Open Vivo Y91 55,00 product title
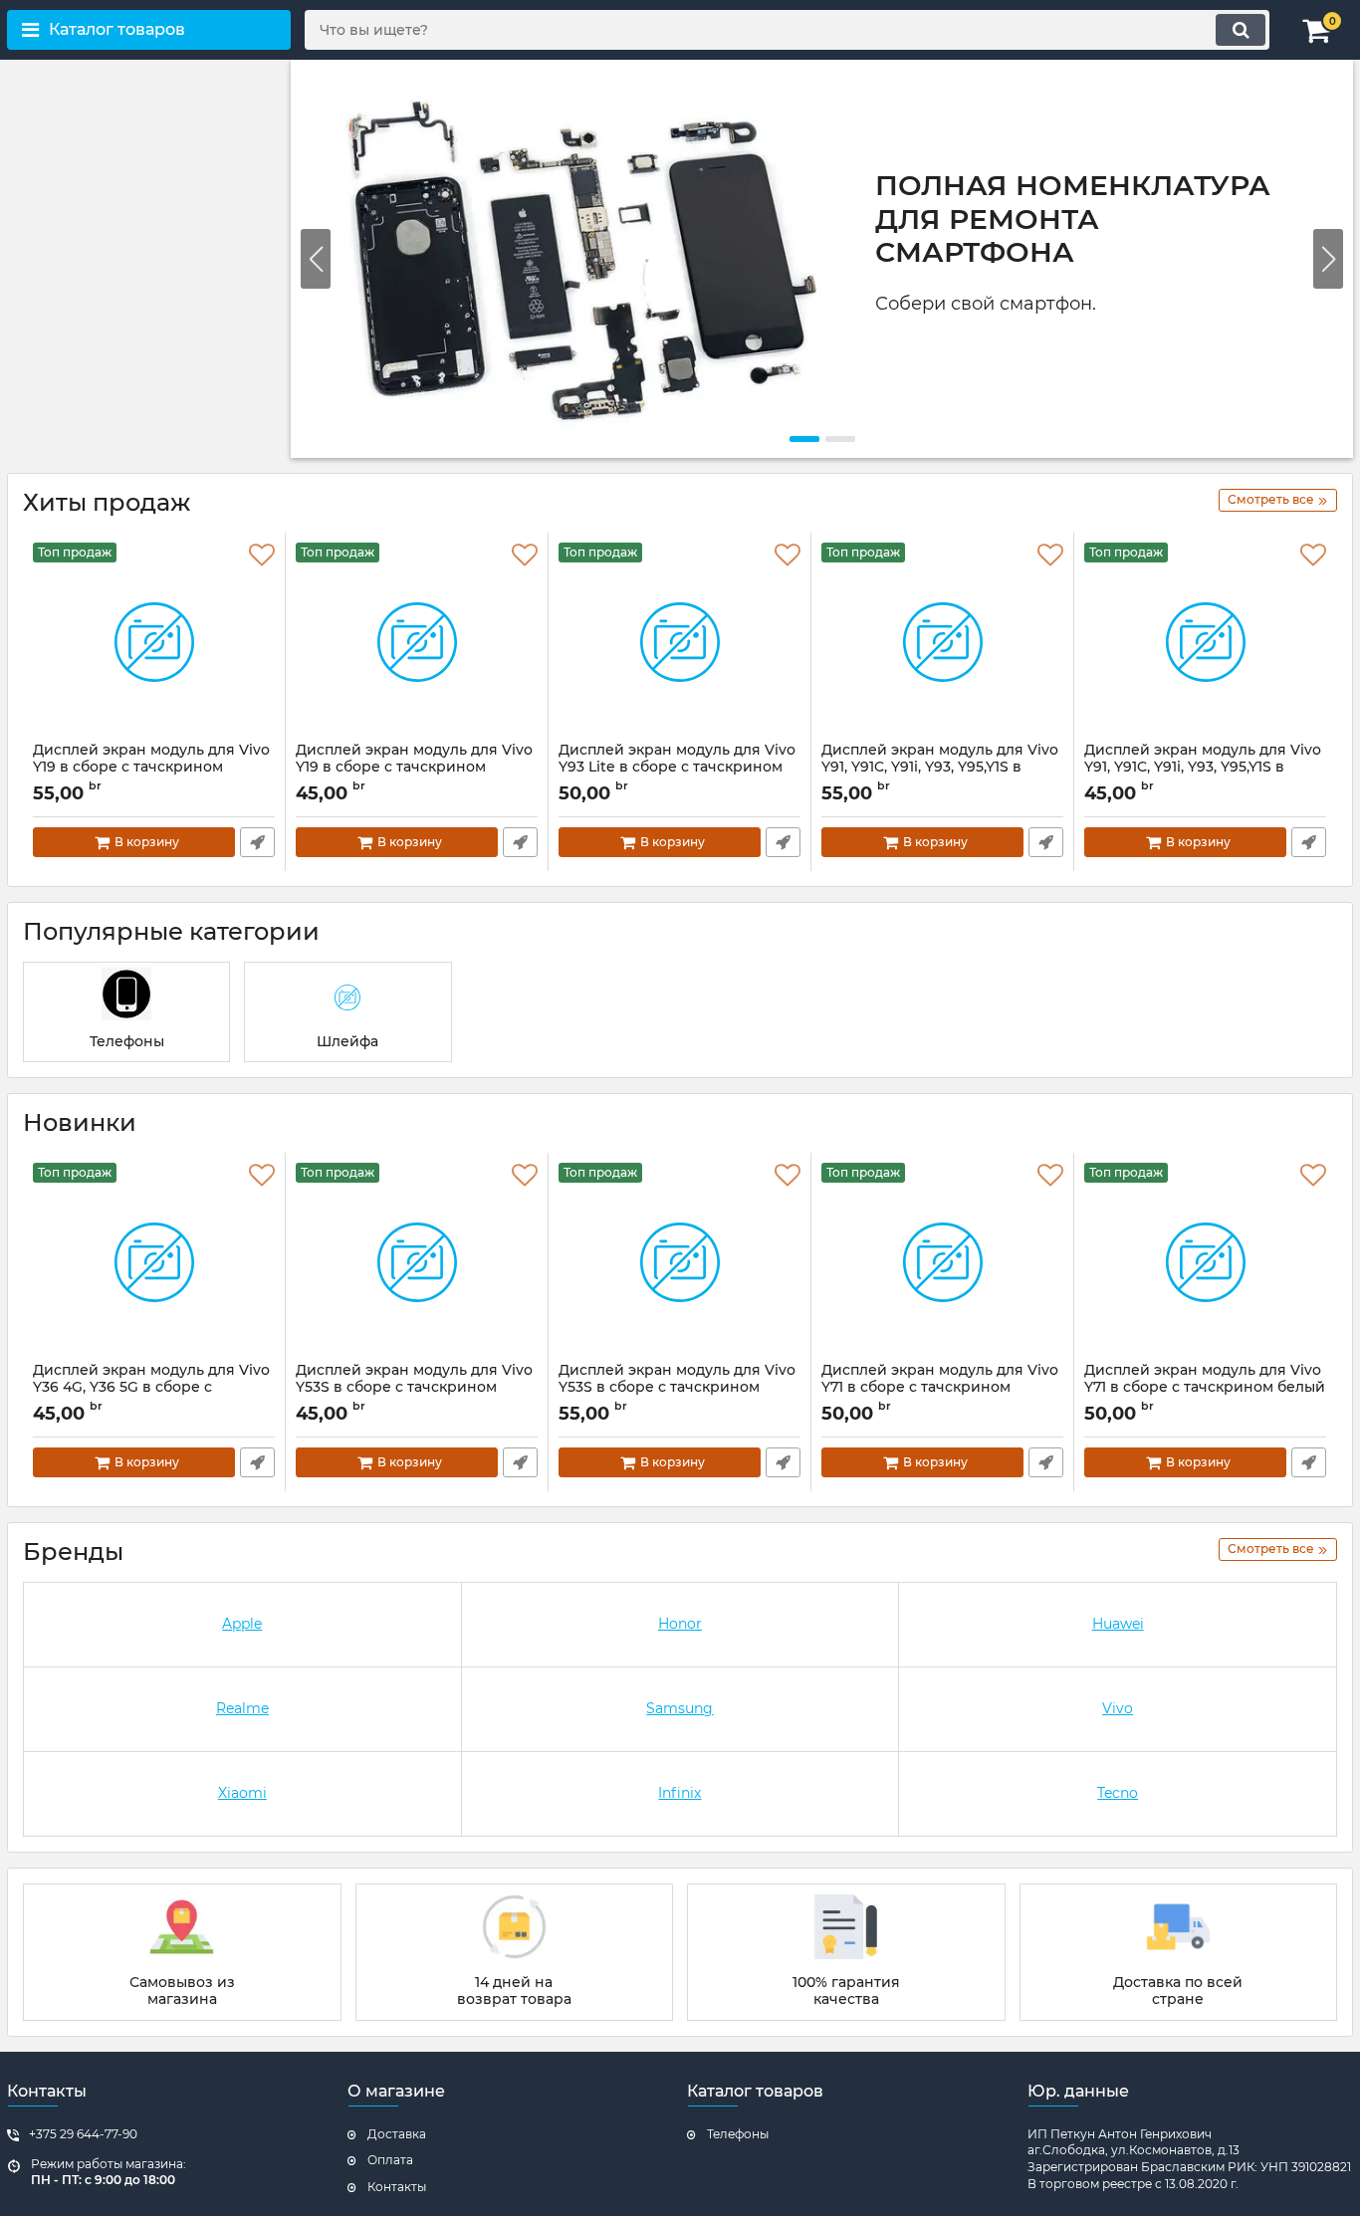Viewport: 1360px width, 2216px height. click(940, 759)
